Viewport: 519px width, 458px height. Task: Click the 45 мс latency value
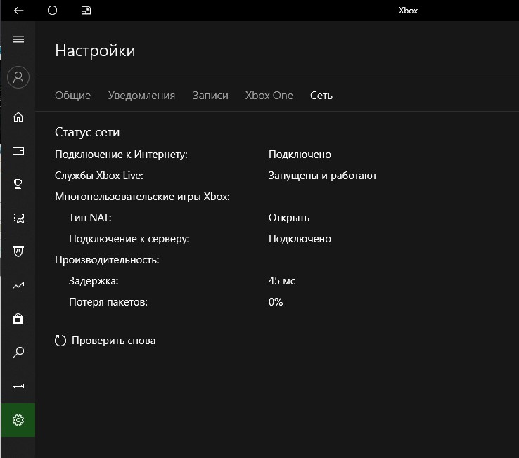pyautogui.click(x=282, y=281)
